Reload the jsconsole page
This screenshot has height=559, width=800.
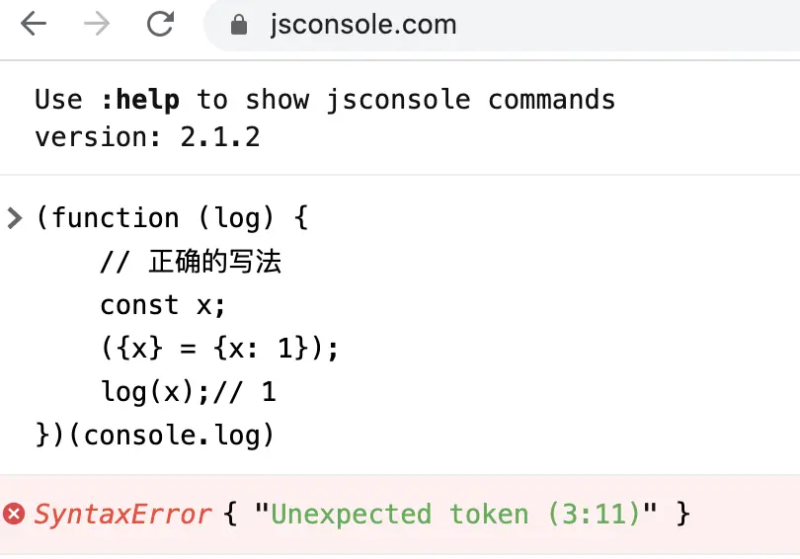click(x=160, y=24)
